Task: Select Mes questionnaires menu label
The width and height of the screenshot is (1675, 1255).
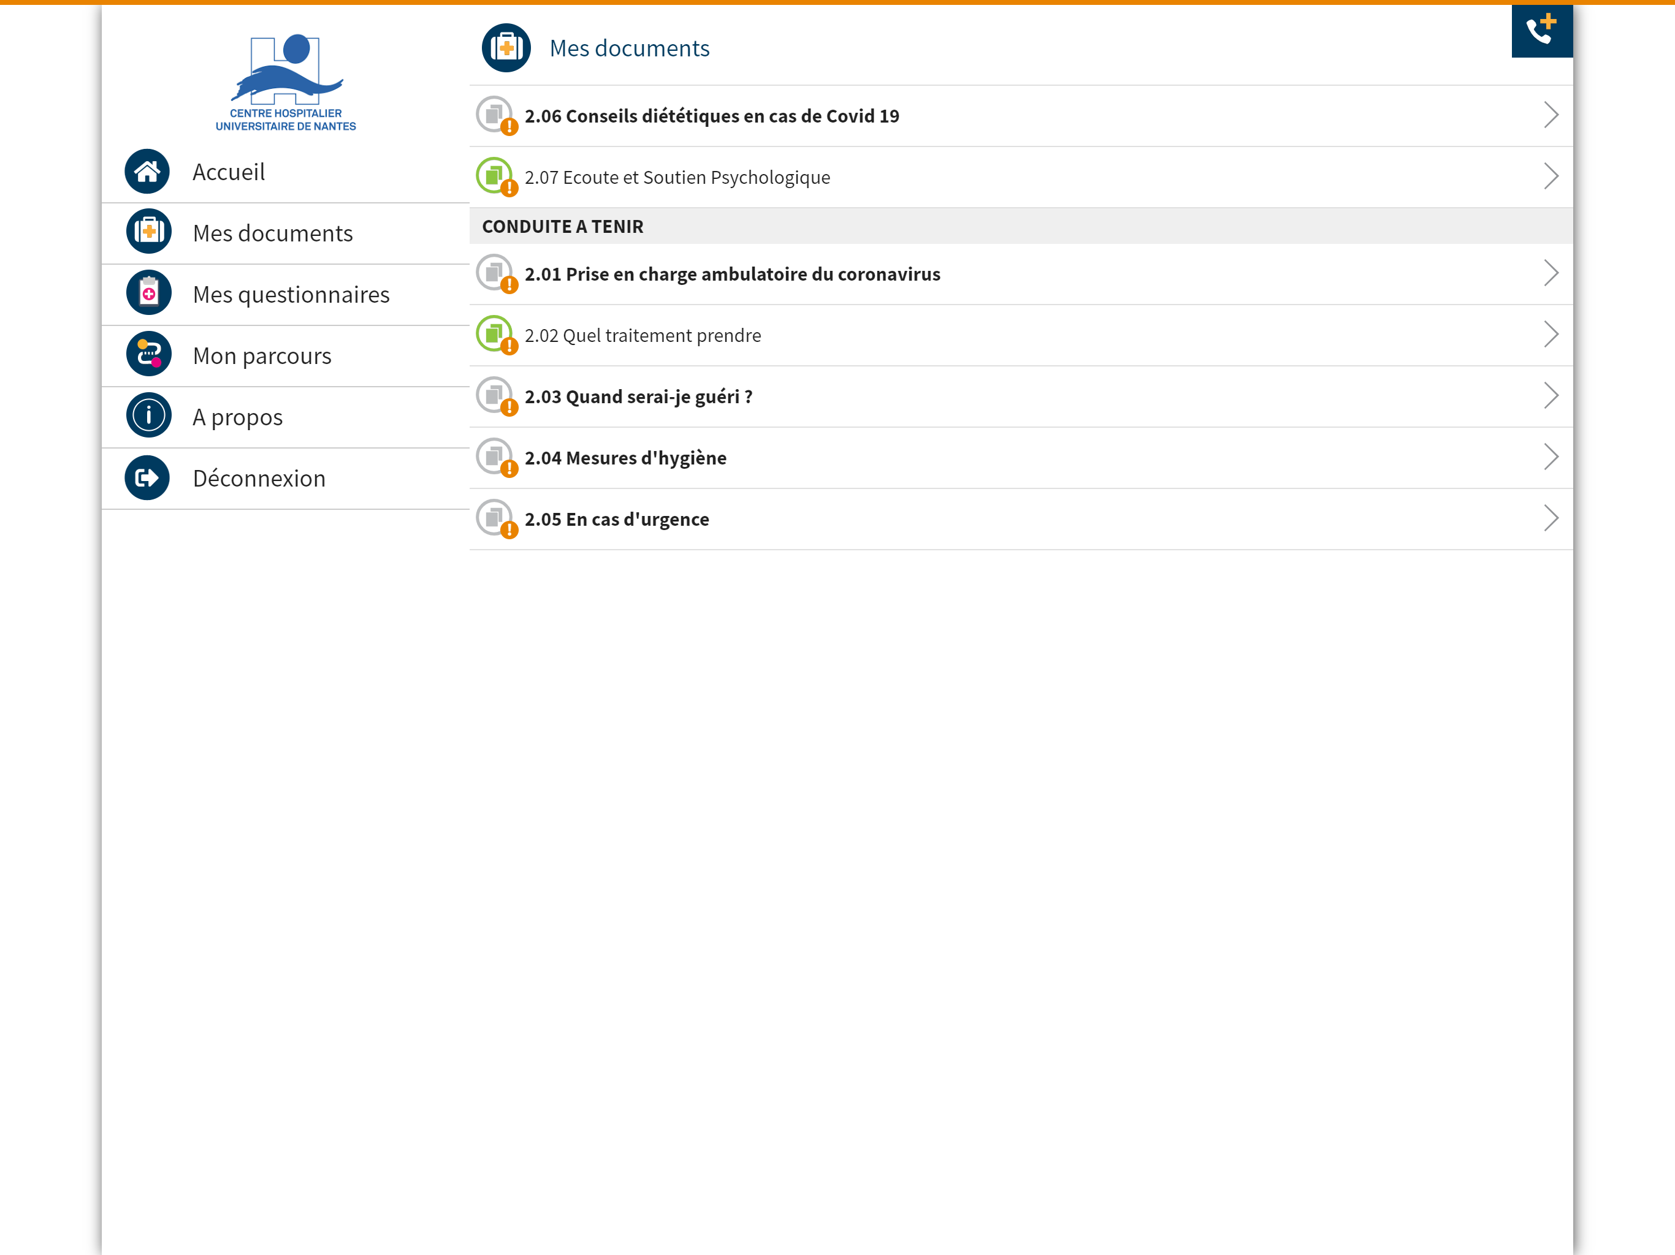Action: pos(291,295)
